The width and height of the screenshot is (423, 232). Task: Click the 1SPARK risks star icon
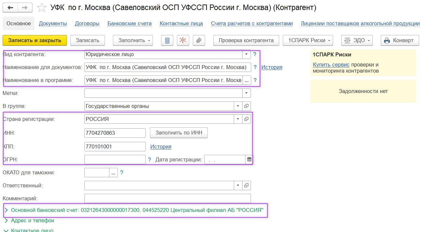182,40
